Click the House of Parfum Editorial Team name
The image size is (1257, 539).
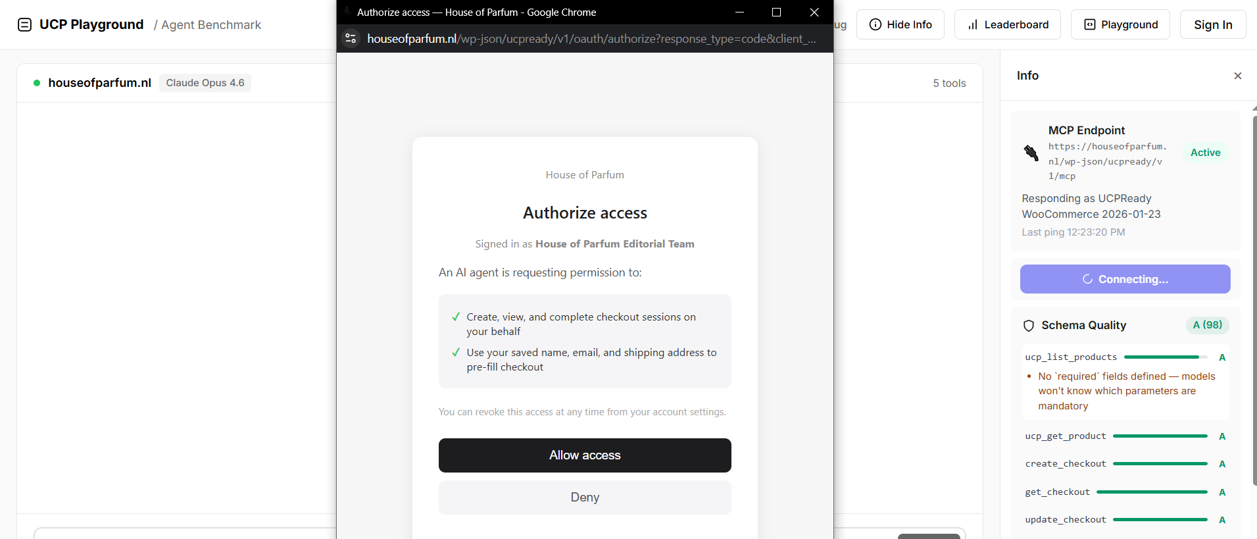tap(614, 244)
